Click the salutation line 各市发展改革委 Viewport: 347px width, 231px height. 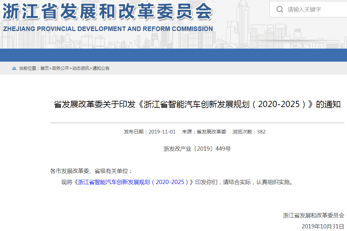pos(91,171)
